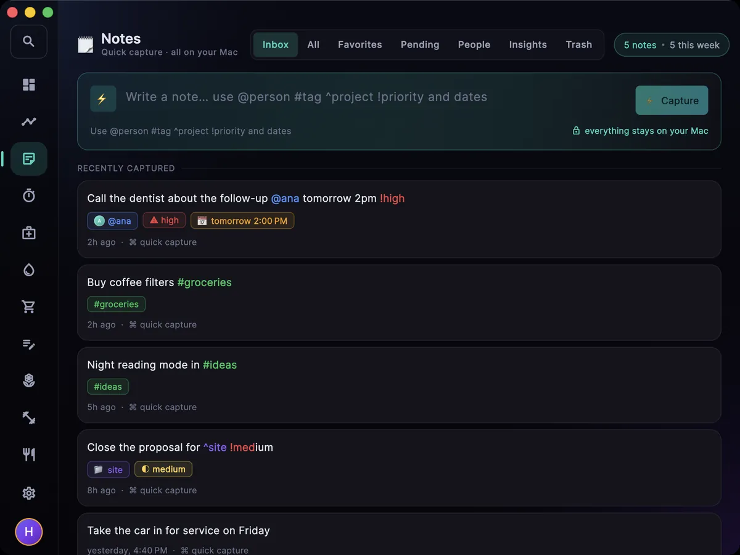Image resolution: width=740 pixels, height=555 pixels.
Task: Click the !high mention in the note title
Action: pyautogui.click(x=392, y=199)
